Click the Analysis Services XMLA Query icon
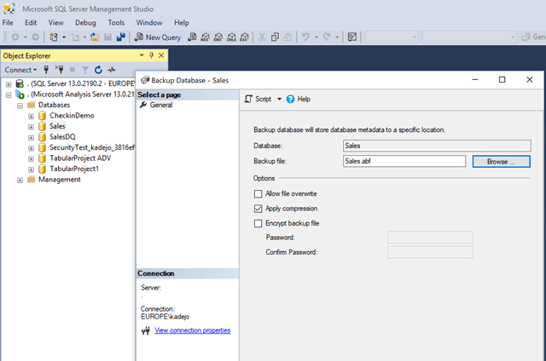 pos(231,37)
